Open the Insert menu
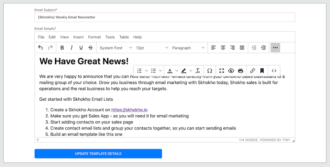Viewport: 330px width, 167px height. pyautogui.click(x=78, y=37)
